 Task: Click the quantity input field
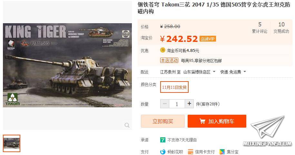[x=177, y=104]
